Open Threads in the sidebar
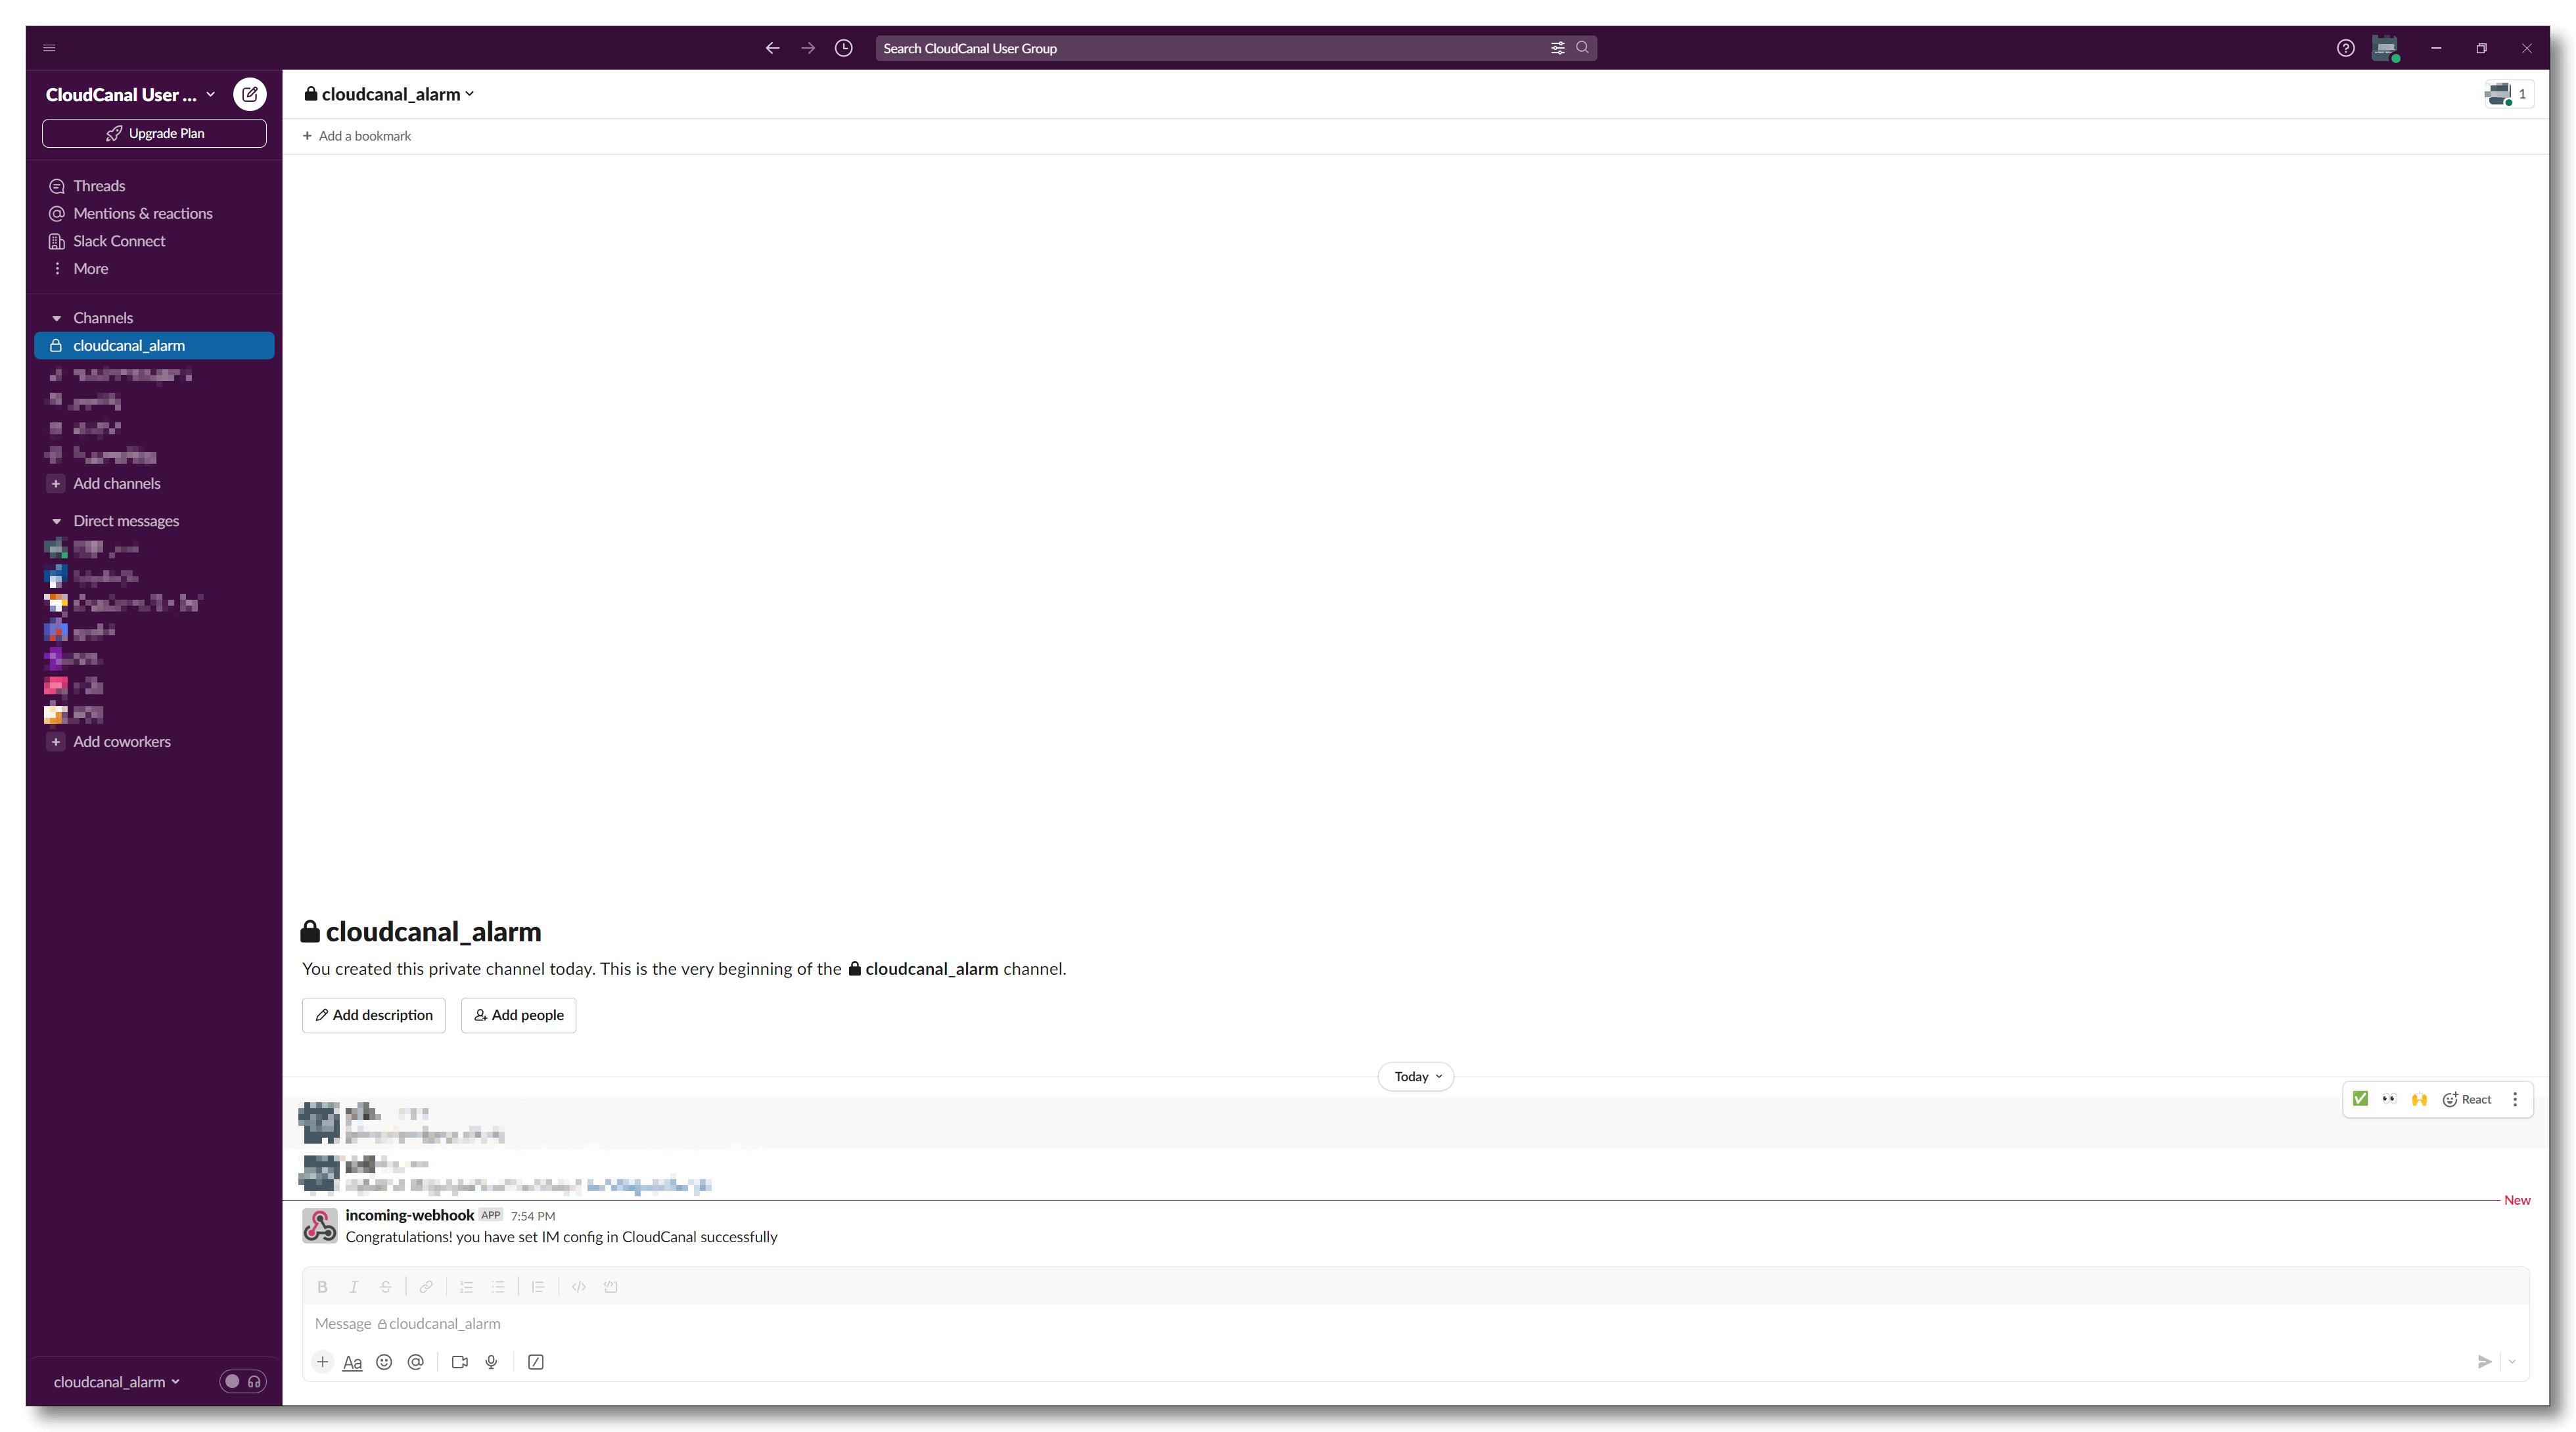 click(x=99, y=186)
